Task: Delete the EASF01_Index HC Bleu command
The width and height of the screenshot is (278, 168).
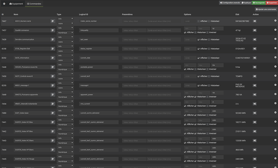Action: [x=275, y=122]
